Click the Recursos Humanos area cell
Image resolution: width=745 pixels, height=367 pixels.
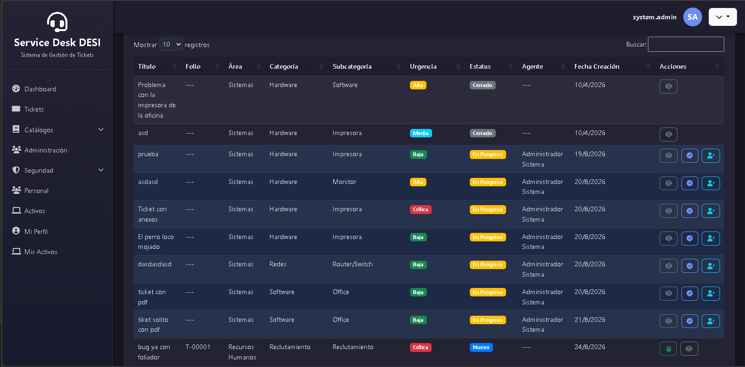[242, 352]
